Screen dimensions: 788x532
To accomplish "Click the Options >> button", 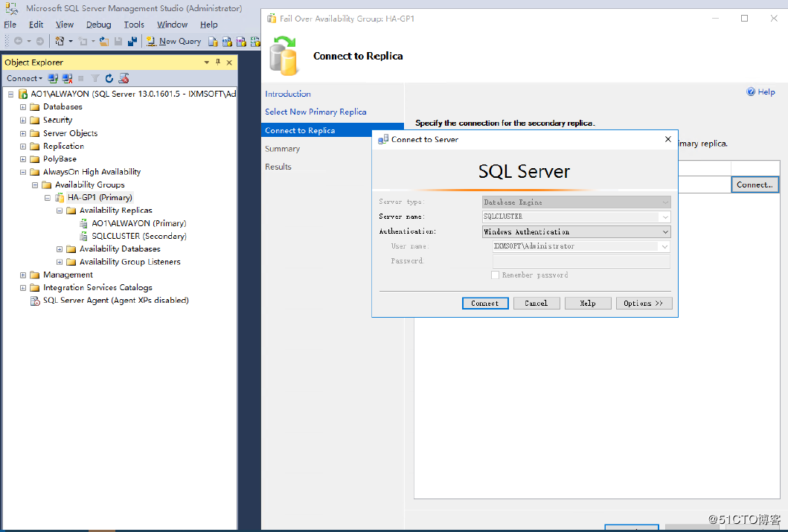I will pos(643,304).
